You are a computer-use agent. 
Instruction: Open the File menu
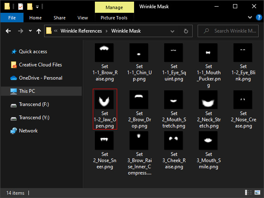pyautogui.click(x=12, y=18)
